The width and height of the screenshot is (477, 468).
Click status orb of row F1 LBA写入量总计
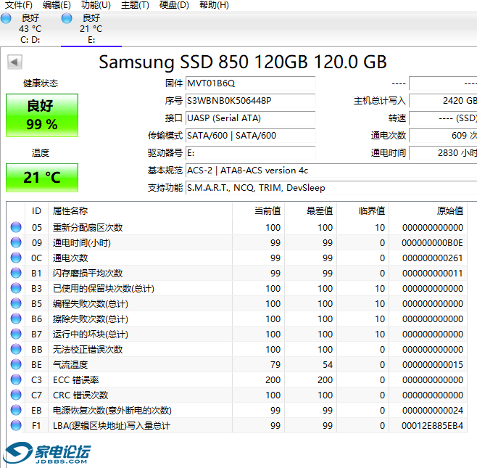[16, 425]
